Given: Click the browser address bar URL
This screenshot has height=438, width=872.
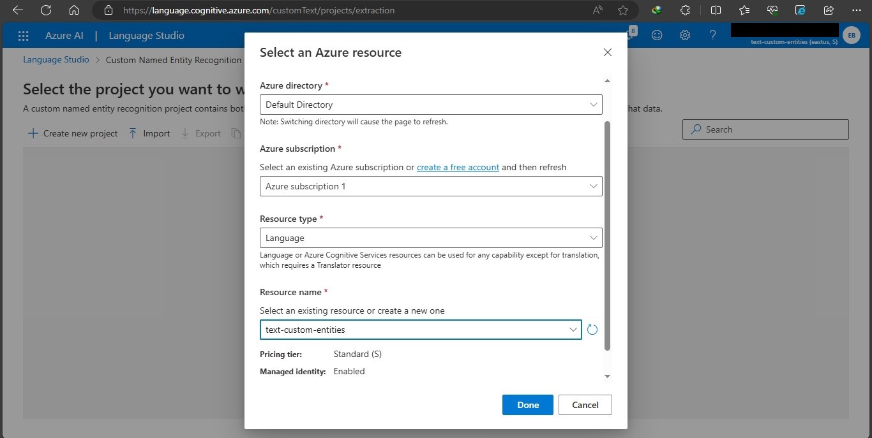Looking at the screenshot, I should (259, 10).
